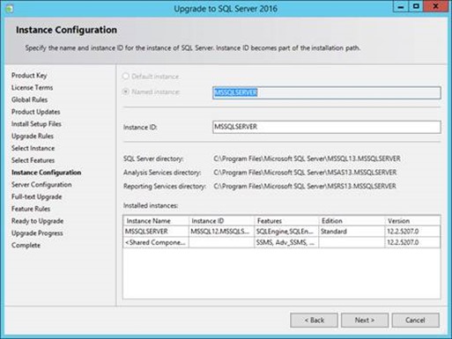Sort by Edition column header

352,221
